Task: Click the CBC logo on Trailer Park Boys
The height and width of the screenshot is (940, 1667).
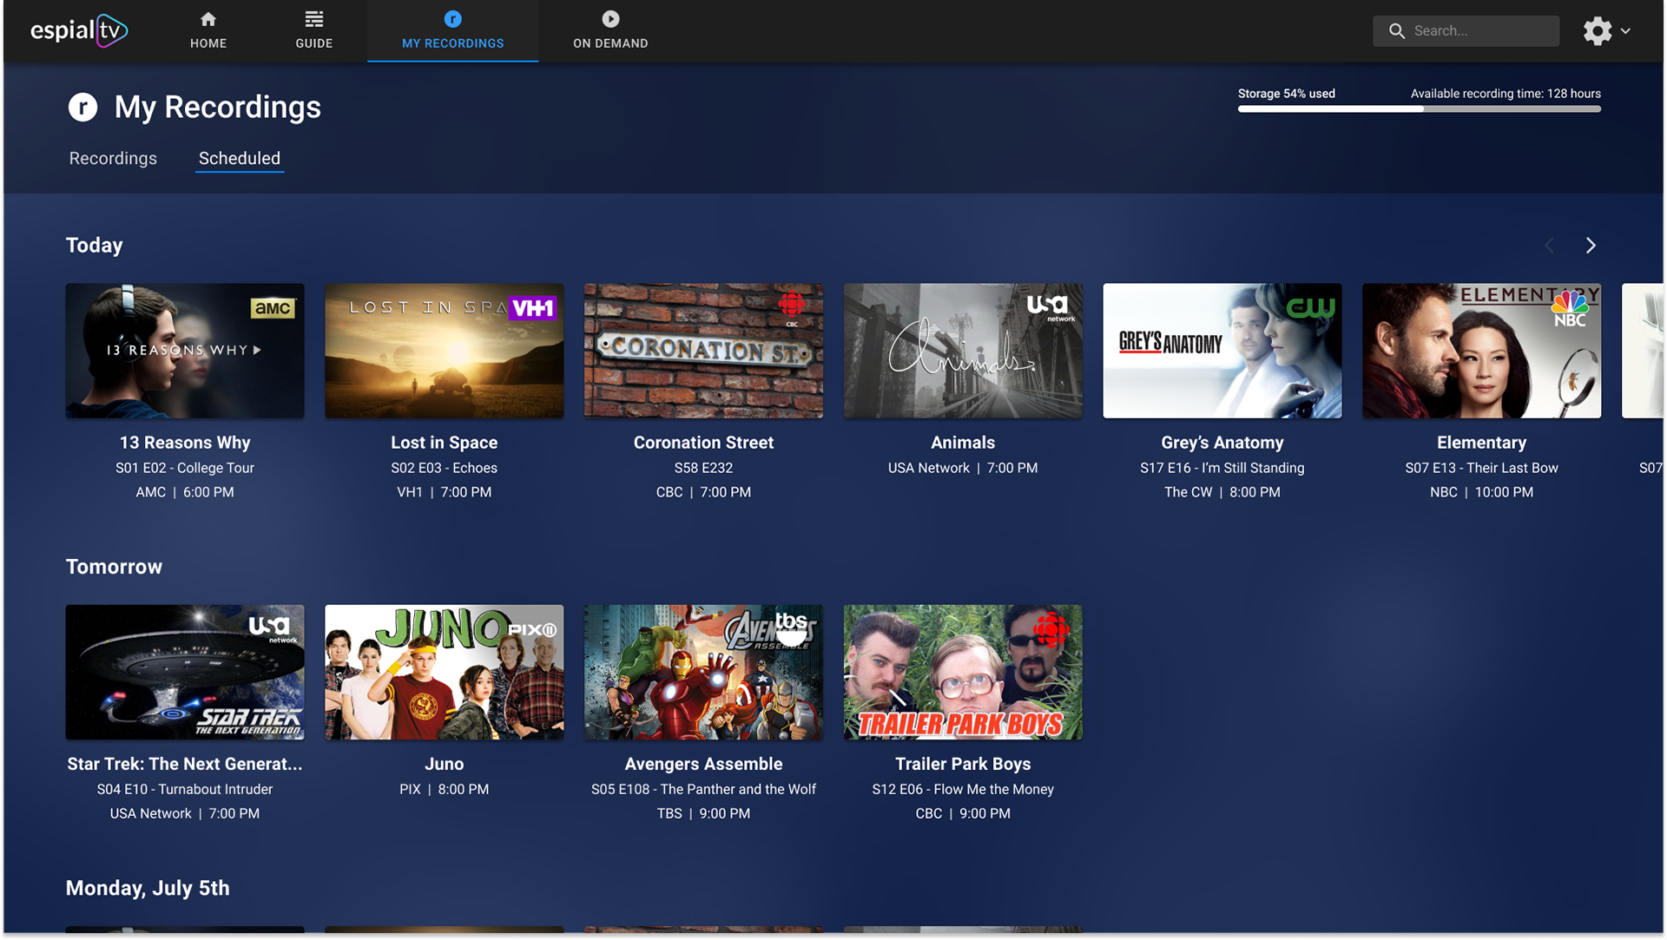Action: point(1051,630)
